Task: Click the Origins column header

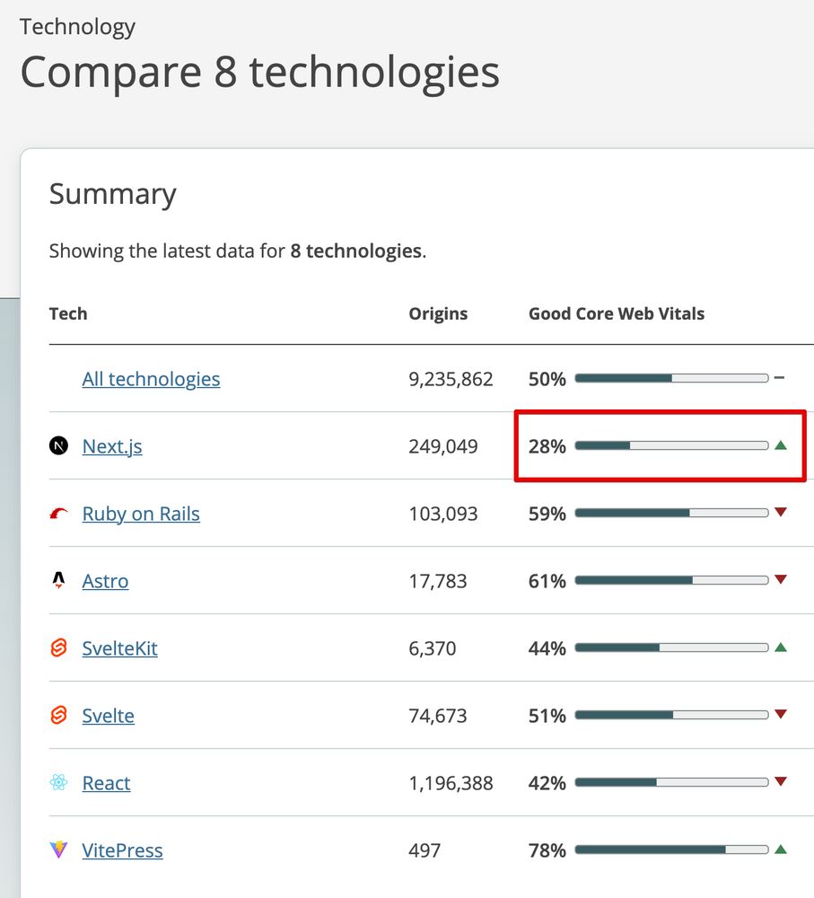Action: pos(438,313)
